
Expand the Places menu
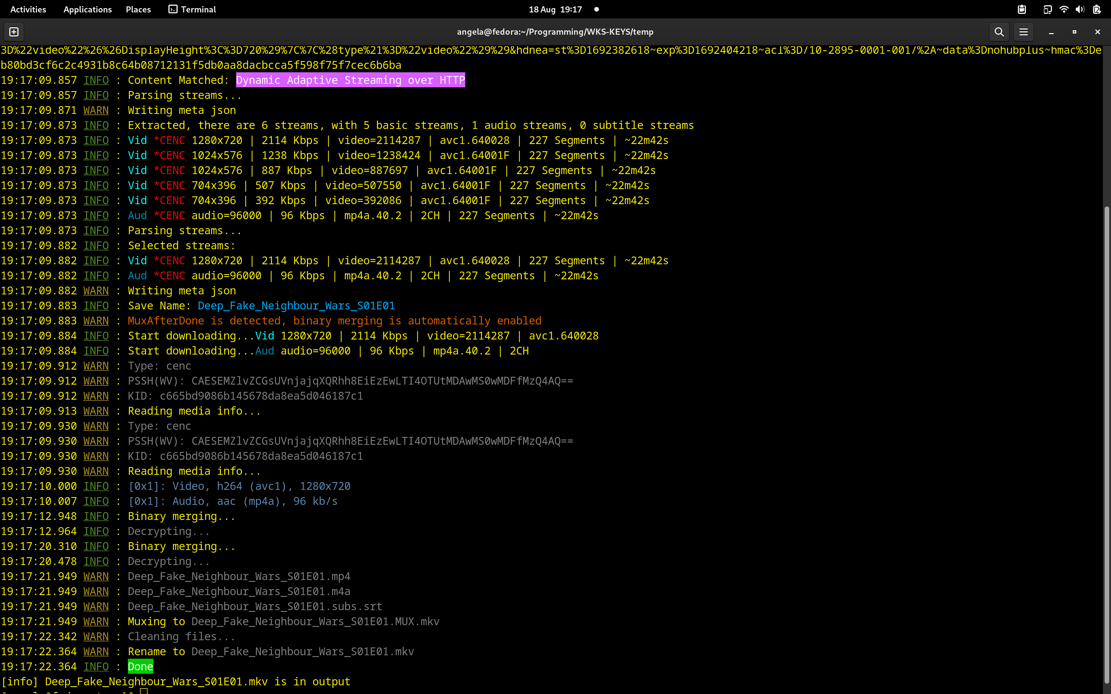[x=138, y=9]
